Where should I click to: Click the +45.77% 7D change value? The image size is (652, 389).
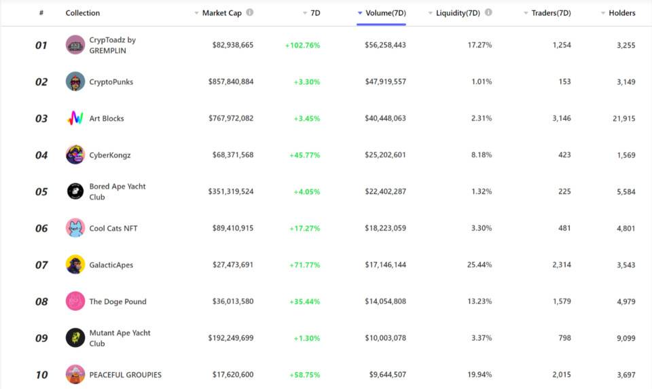click(305, 155)
